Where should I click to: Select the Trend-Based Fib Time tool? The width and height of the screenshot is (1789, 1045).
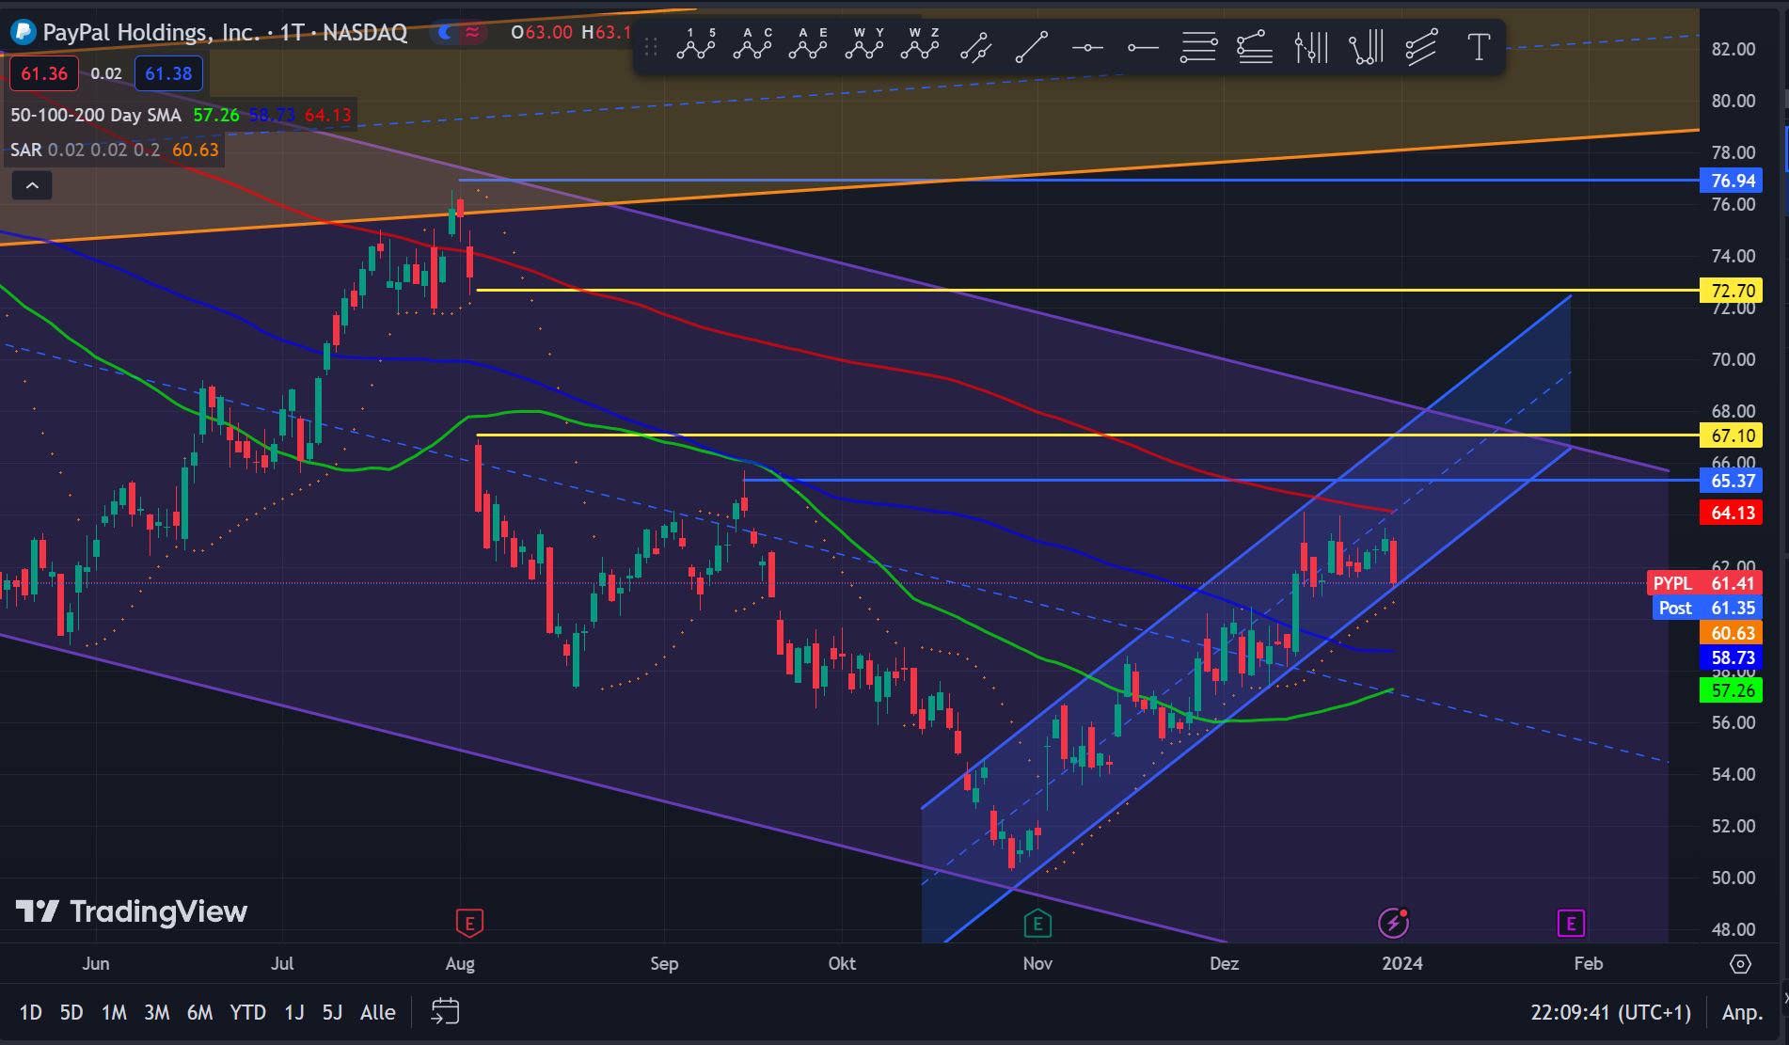1367,46
